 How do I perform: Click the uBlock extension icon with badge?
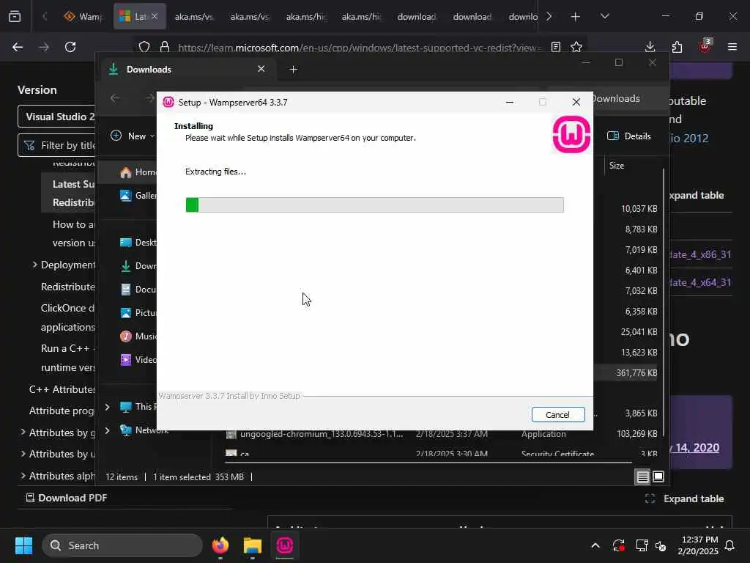point(705,45)
